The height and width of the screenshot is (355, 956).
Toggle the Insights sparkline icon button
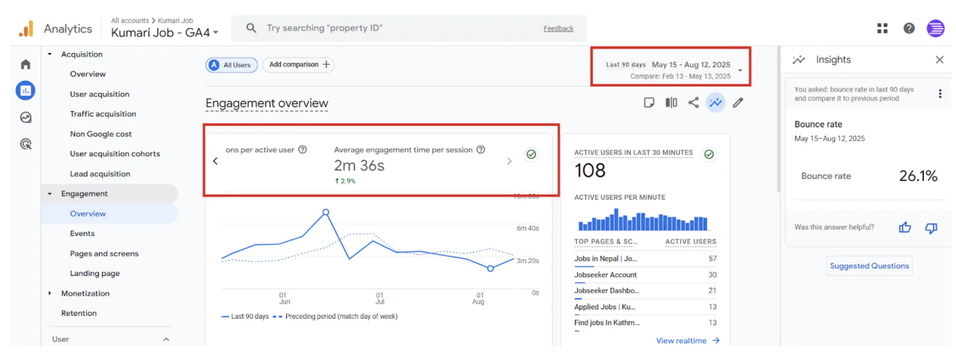point(716,103)
